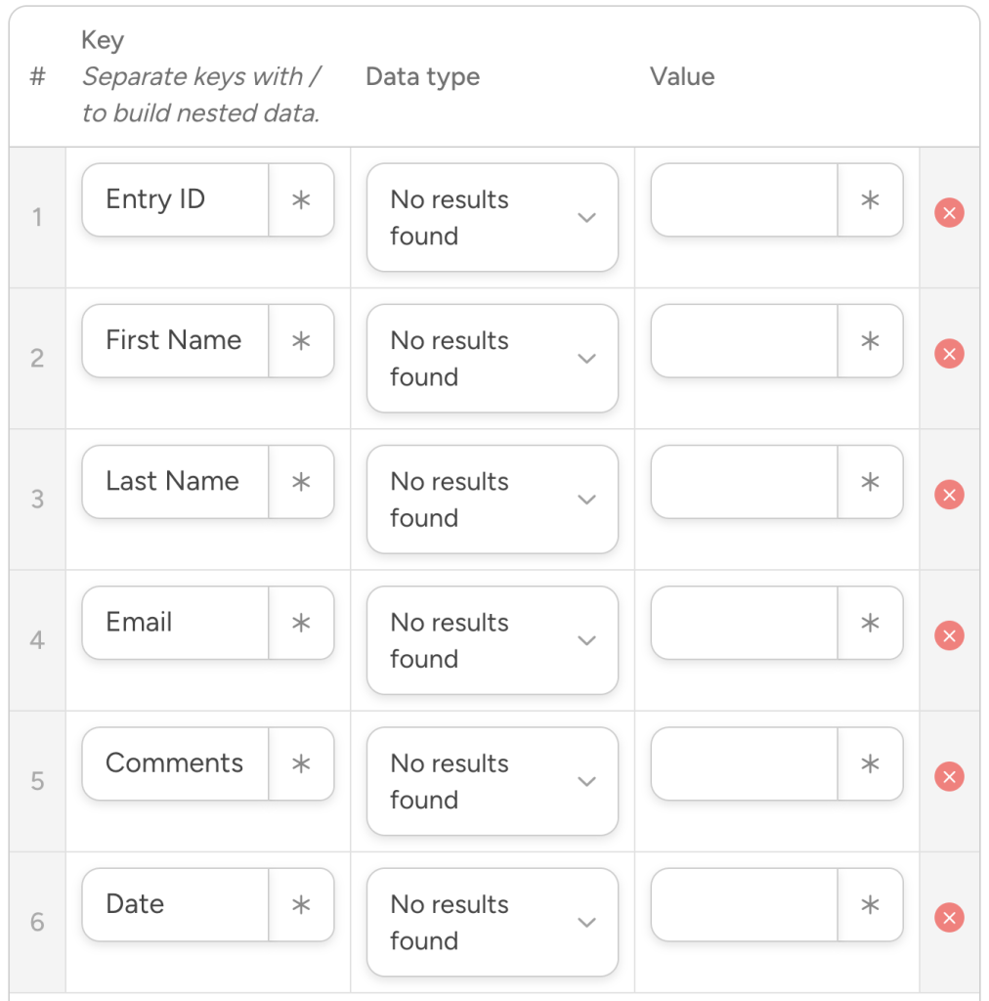Image resolution: width=989 pixels, height=1001 pixels.
Task: Remove the Email row with the red X
Action: [x=949, y=635]
